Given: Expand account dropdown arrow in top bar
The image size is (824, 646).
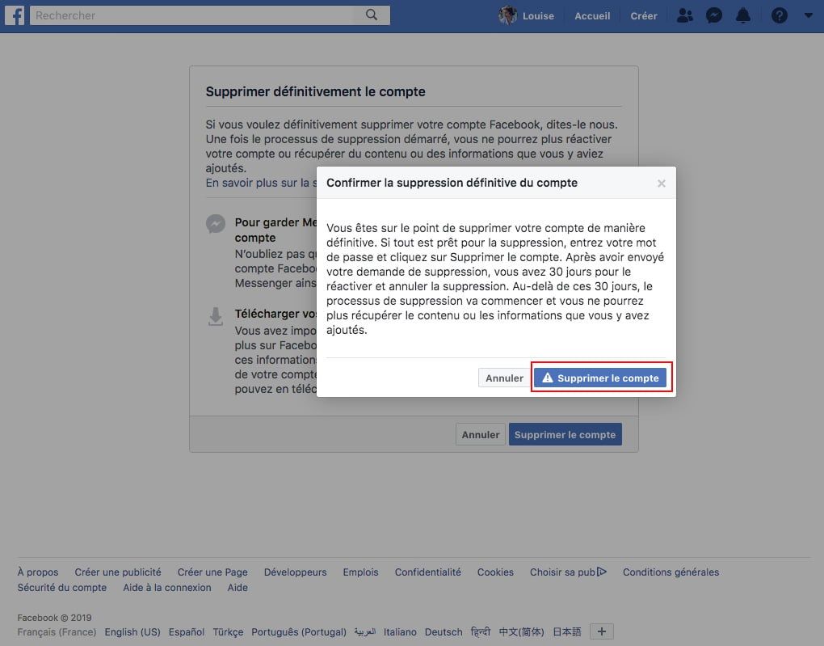Looking at the screenshot, I should (x=808, y=15).
